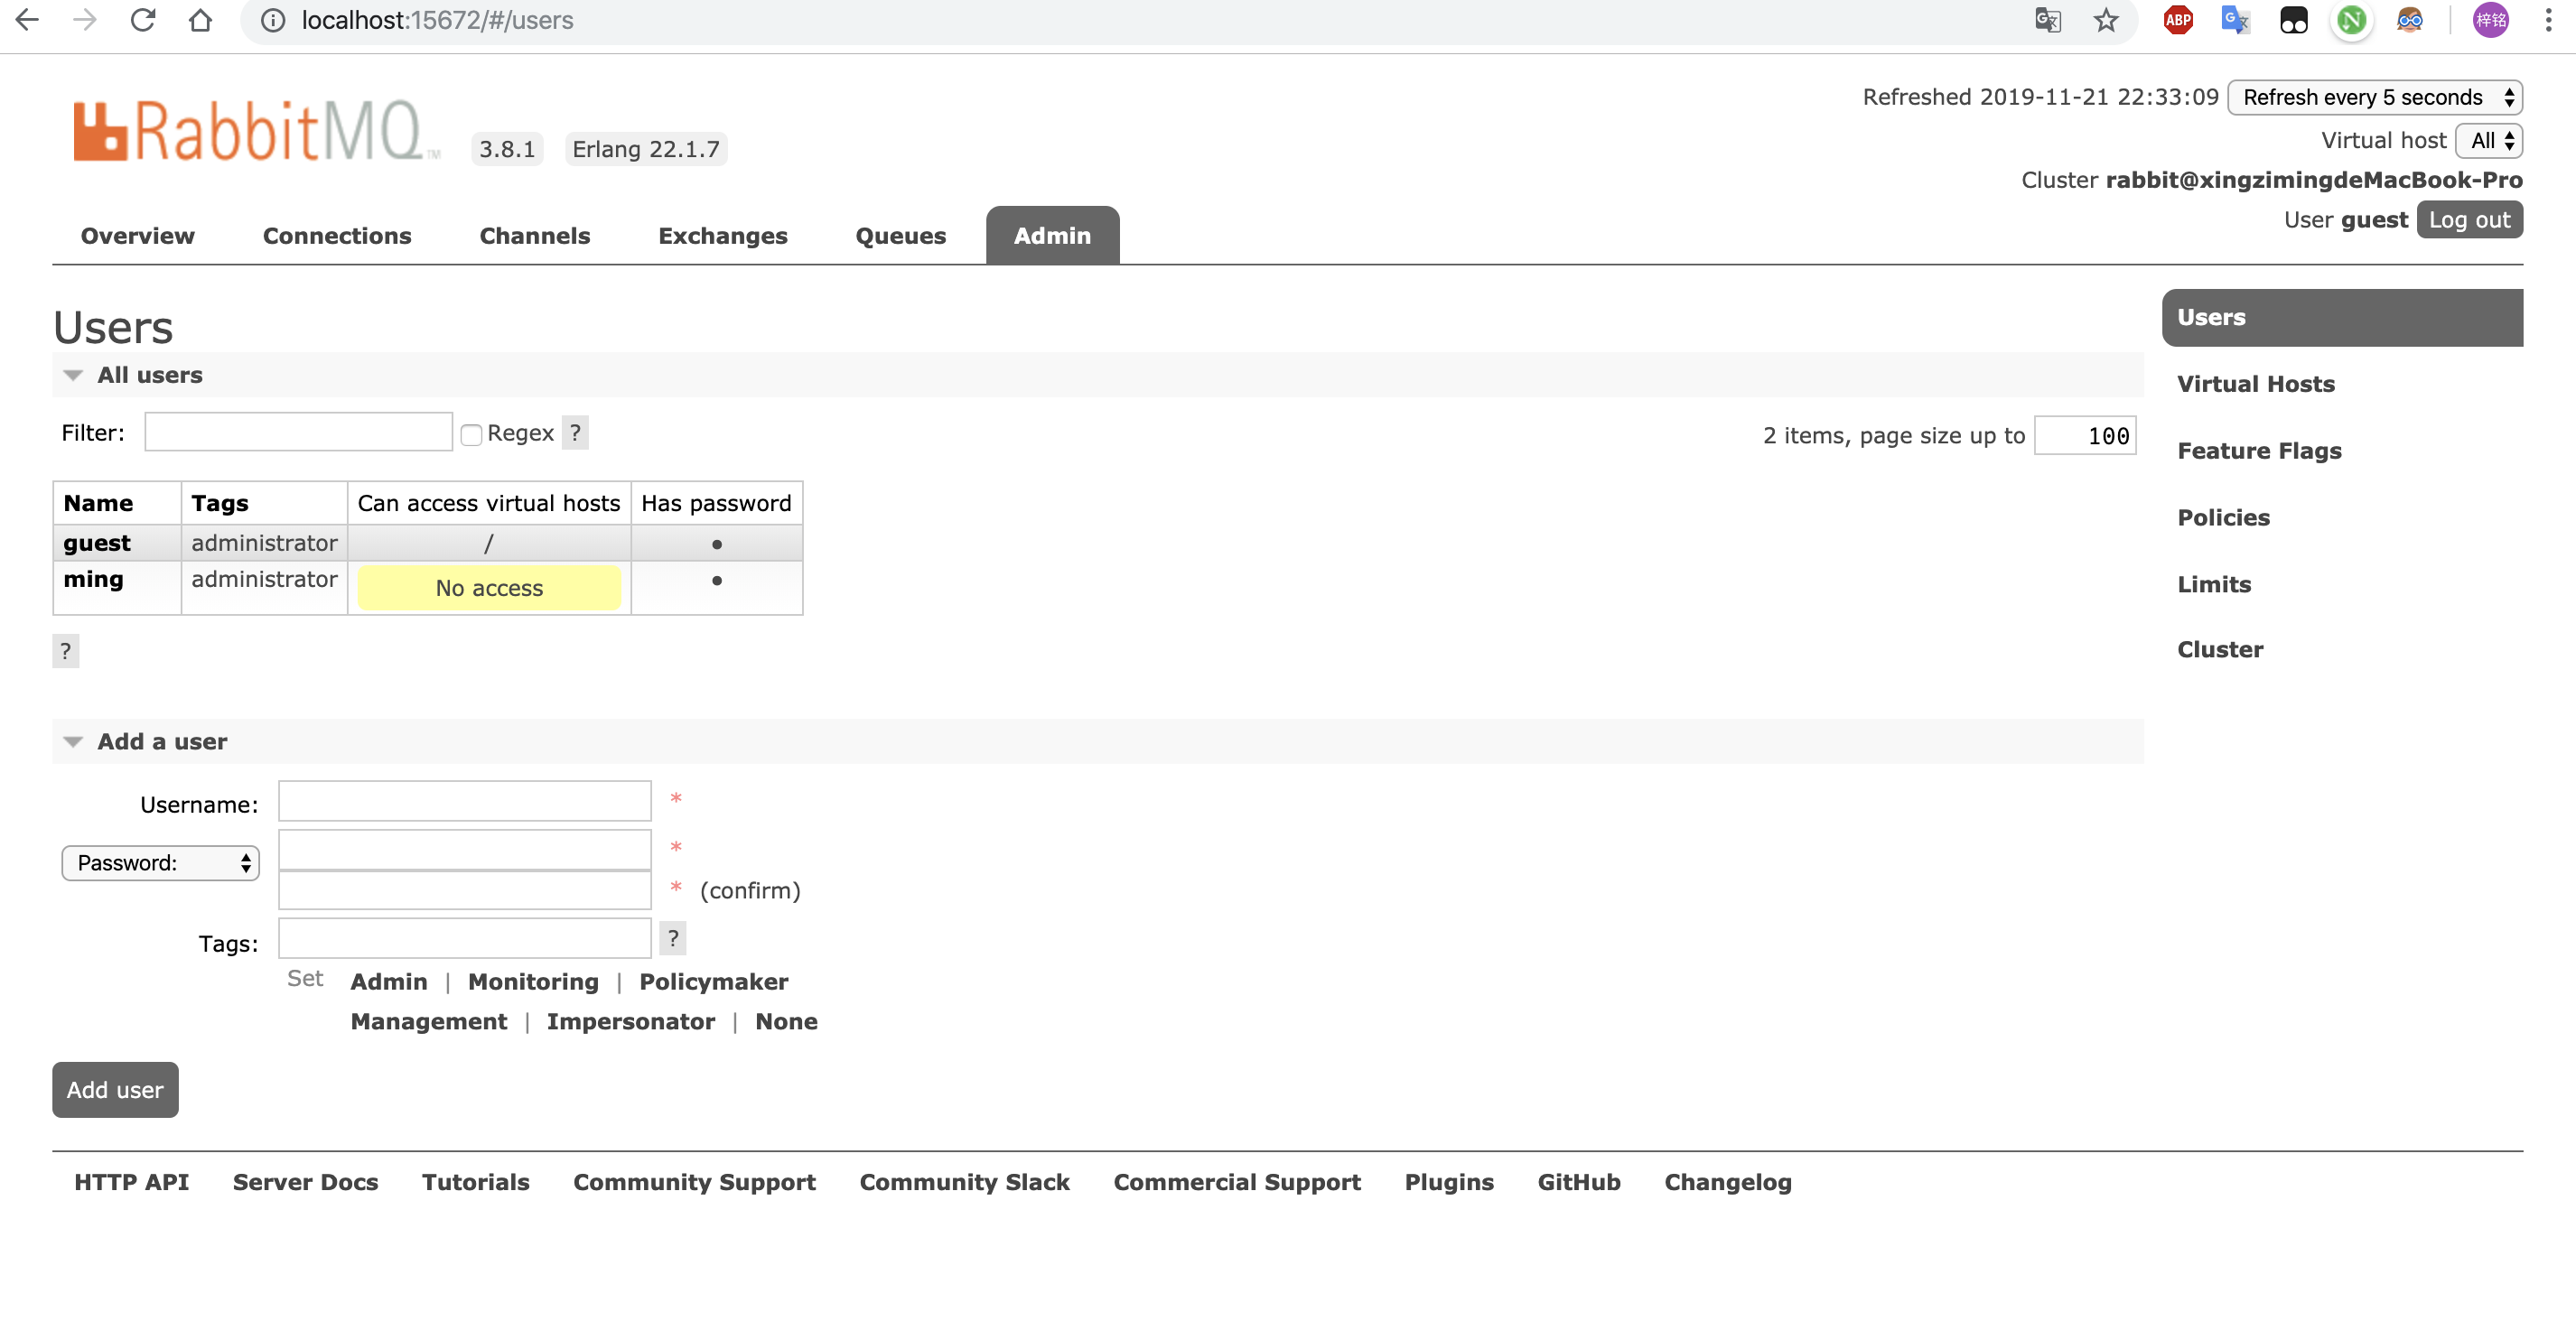
Task: Open the green N extension icon
Action: point(2352,20)
